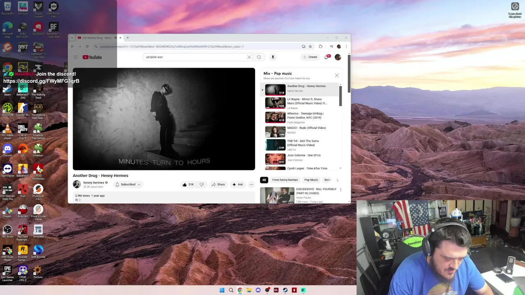Select the 'From henny hermes' chip
Viewport: 525px width, 295px height.
pos(285,180)
